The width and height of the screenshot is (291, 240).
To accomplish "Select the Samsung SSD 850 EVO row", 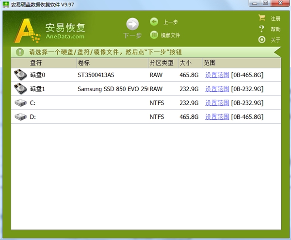I will [x=113, y=89].
